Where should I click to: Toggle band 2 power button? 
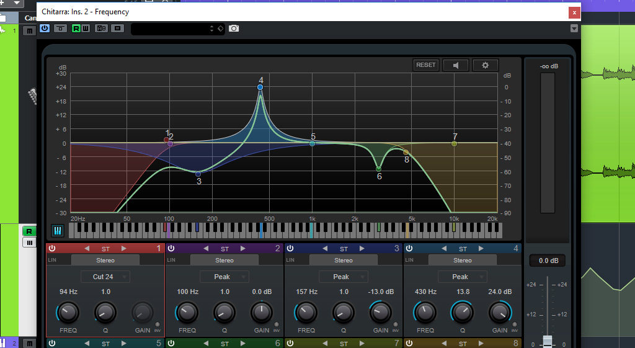coord(171,248)
